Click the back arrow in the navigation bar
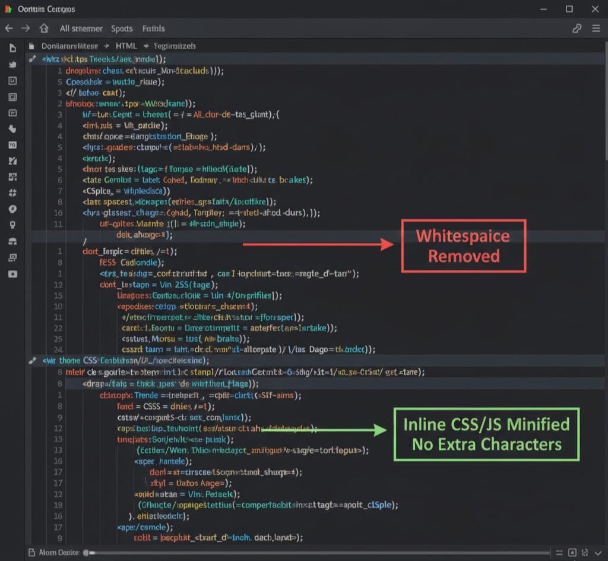This screenshot has height=561, width=608. pos(9,29)
